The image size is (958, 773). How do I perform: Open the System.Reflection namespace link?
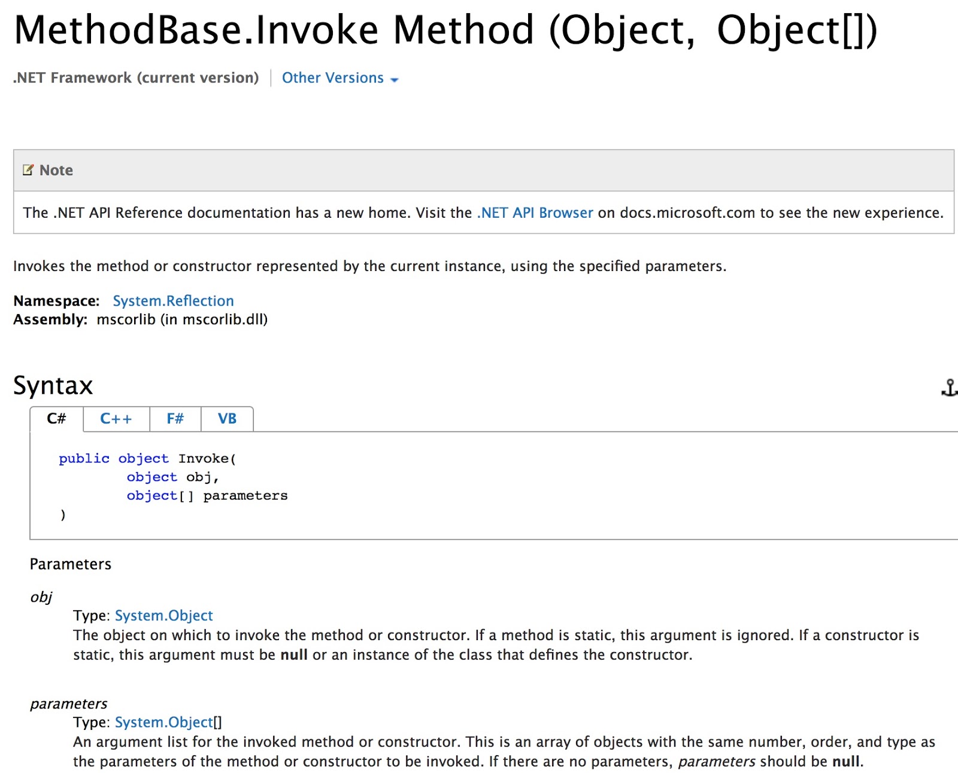173,300
